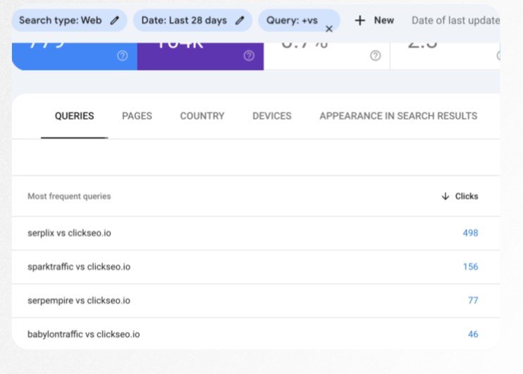
Task: Click the 77 clicks value
Action: [473, 300]
